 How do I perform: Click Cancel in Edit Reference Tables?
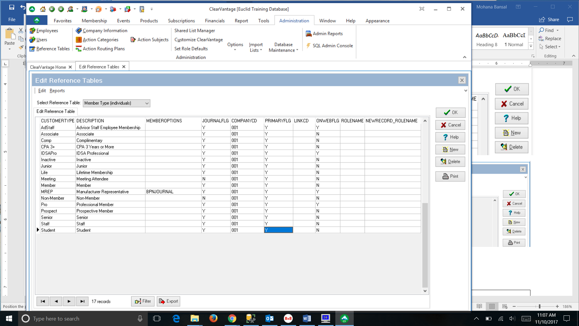pyautogui.click(x=450, y=125)
